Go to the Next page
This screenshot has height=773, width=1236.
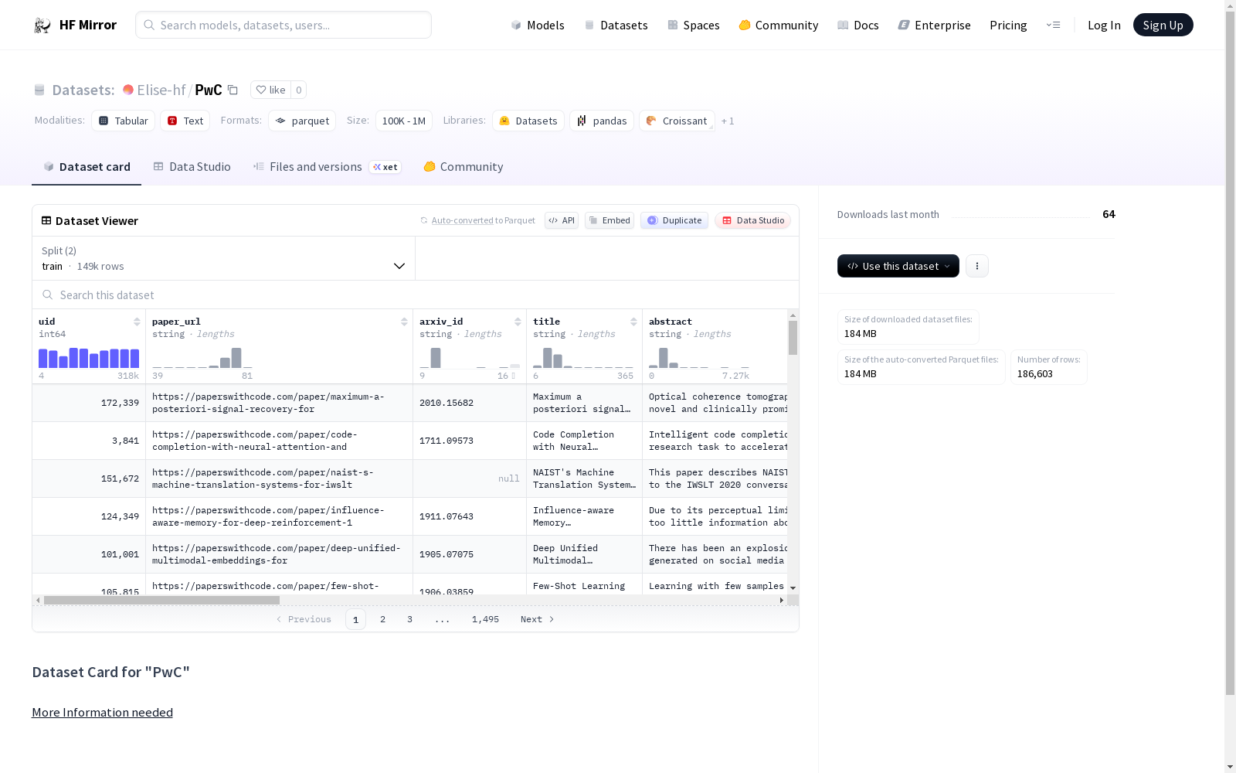pos(538,619)
